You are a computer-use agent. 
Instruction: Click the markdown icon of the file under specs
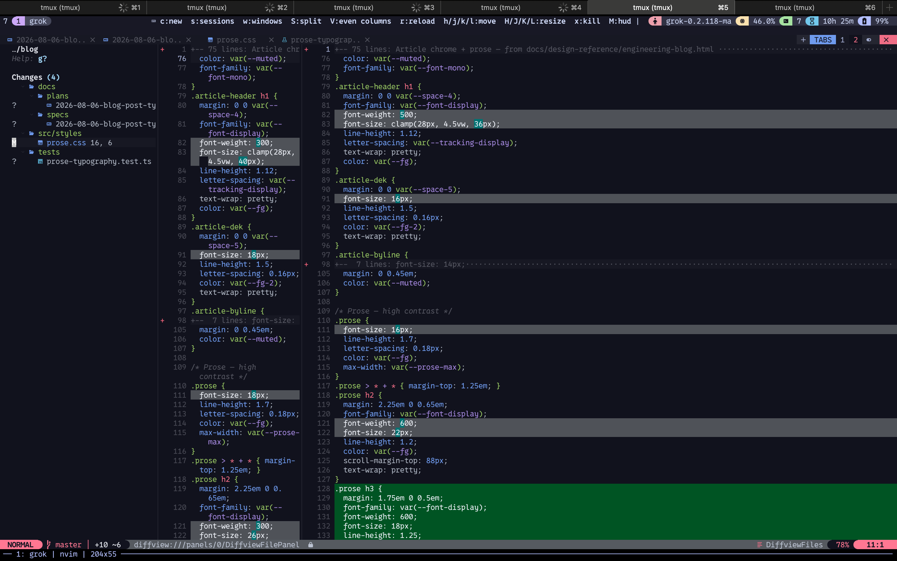49,124
